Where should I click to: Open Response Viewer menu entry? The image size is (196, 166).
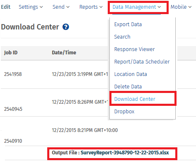click(135, 49)
